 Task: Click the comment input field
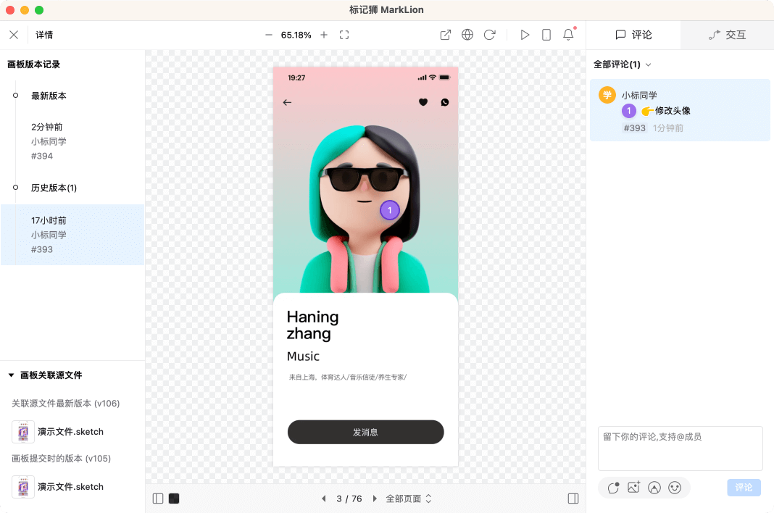pyautogui.click(x=680, y=449)
